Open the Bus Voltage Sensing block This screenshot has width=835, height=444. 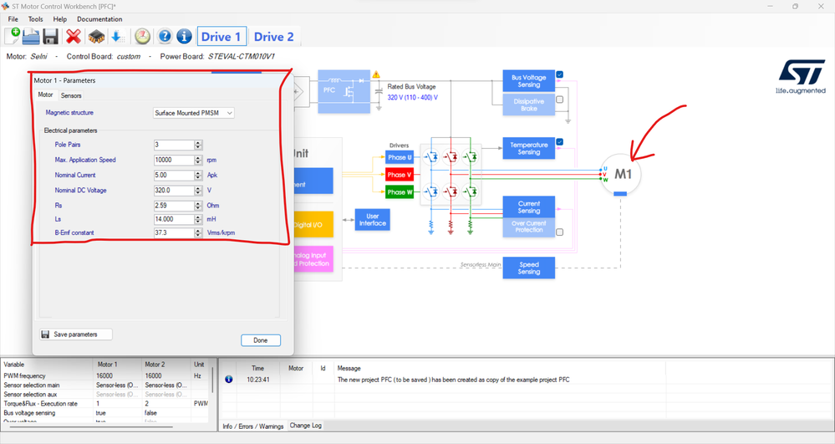pyautogui.click(x=529, y=81)
